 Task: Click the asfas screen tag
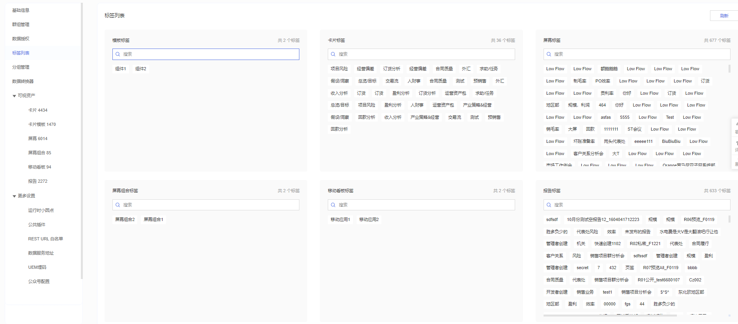tap(606, 117)
